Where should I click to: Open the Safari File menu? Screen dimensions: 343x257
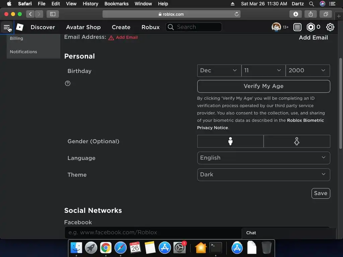click(41, 4)
